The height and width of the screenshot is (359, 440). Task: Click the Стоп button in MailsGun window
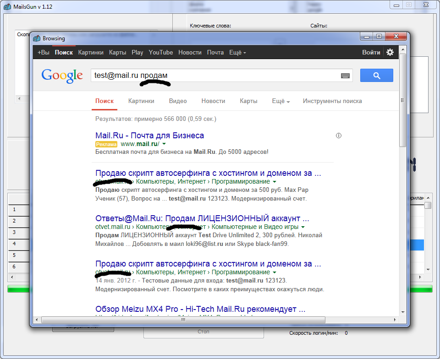[203, 332]
